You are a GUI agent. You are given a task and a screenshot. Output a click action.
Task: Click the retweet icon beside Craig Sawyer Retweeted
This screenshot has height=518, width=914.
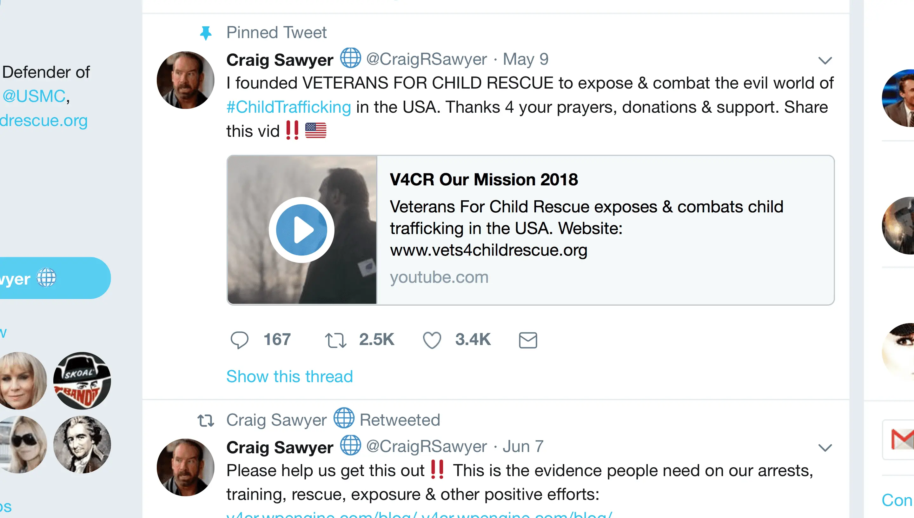coord(206,420)
